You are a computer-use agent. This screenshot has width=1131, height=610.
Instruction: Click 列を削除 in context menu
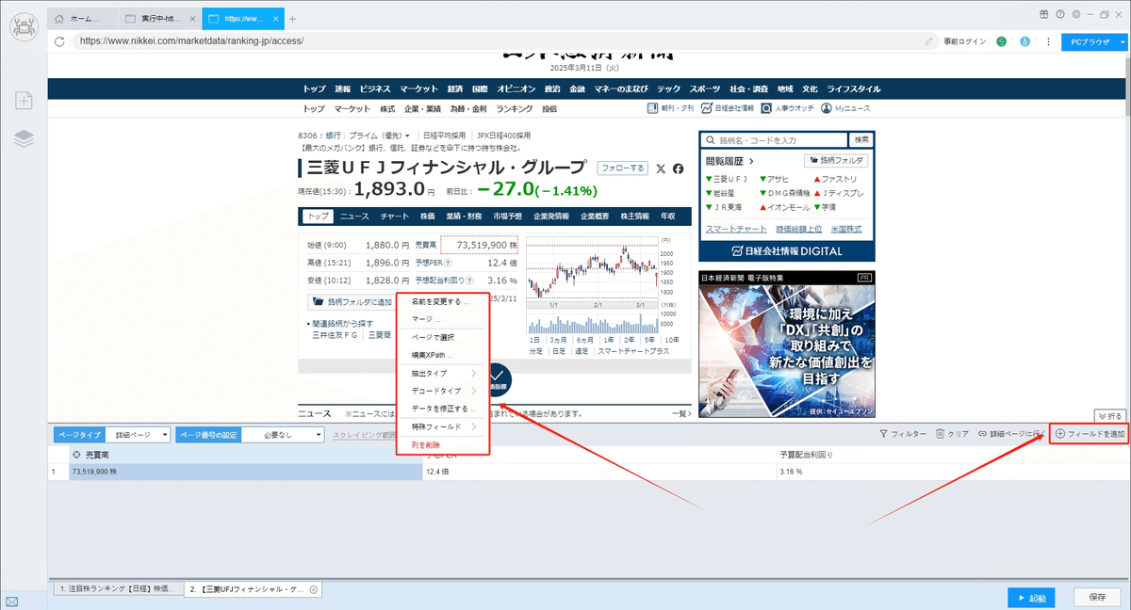click(426, 444)
